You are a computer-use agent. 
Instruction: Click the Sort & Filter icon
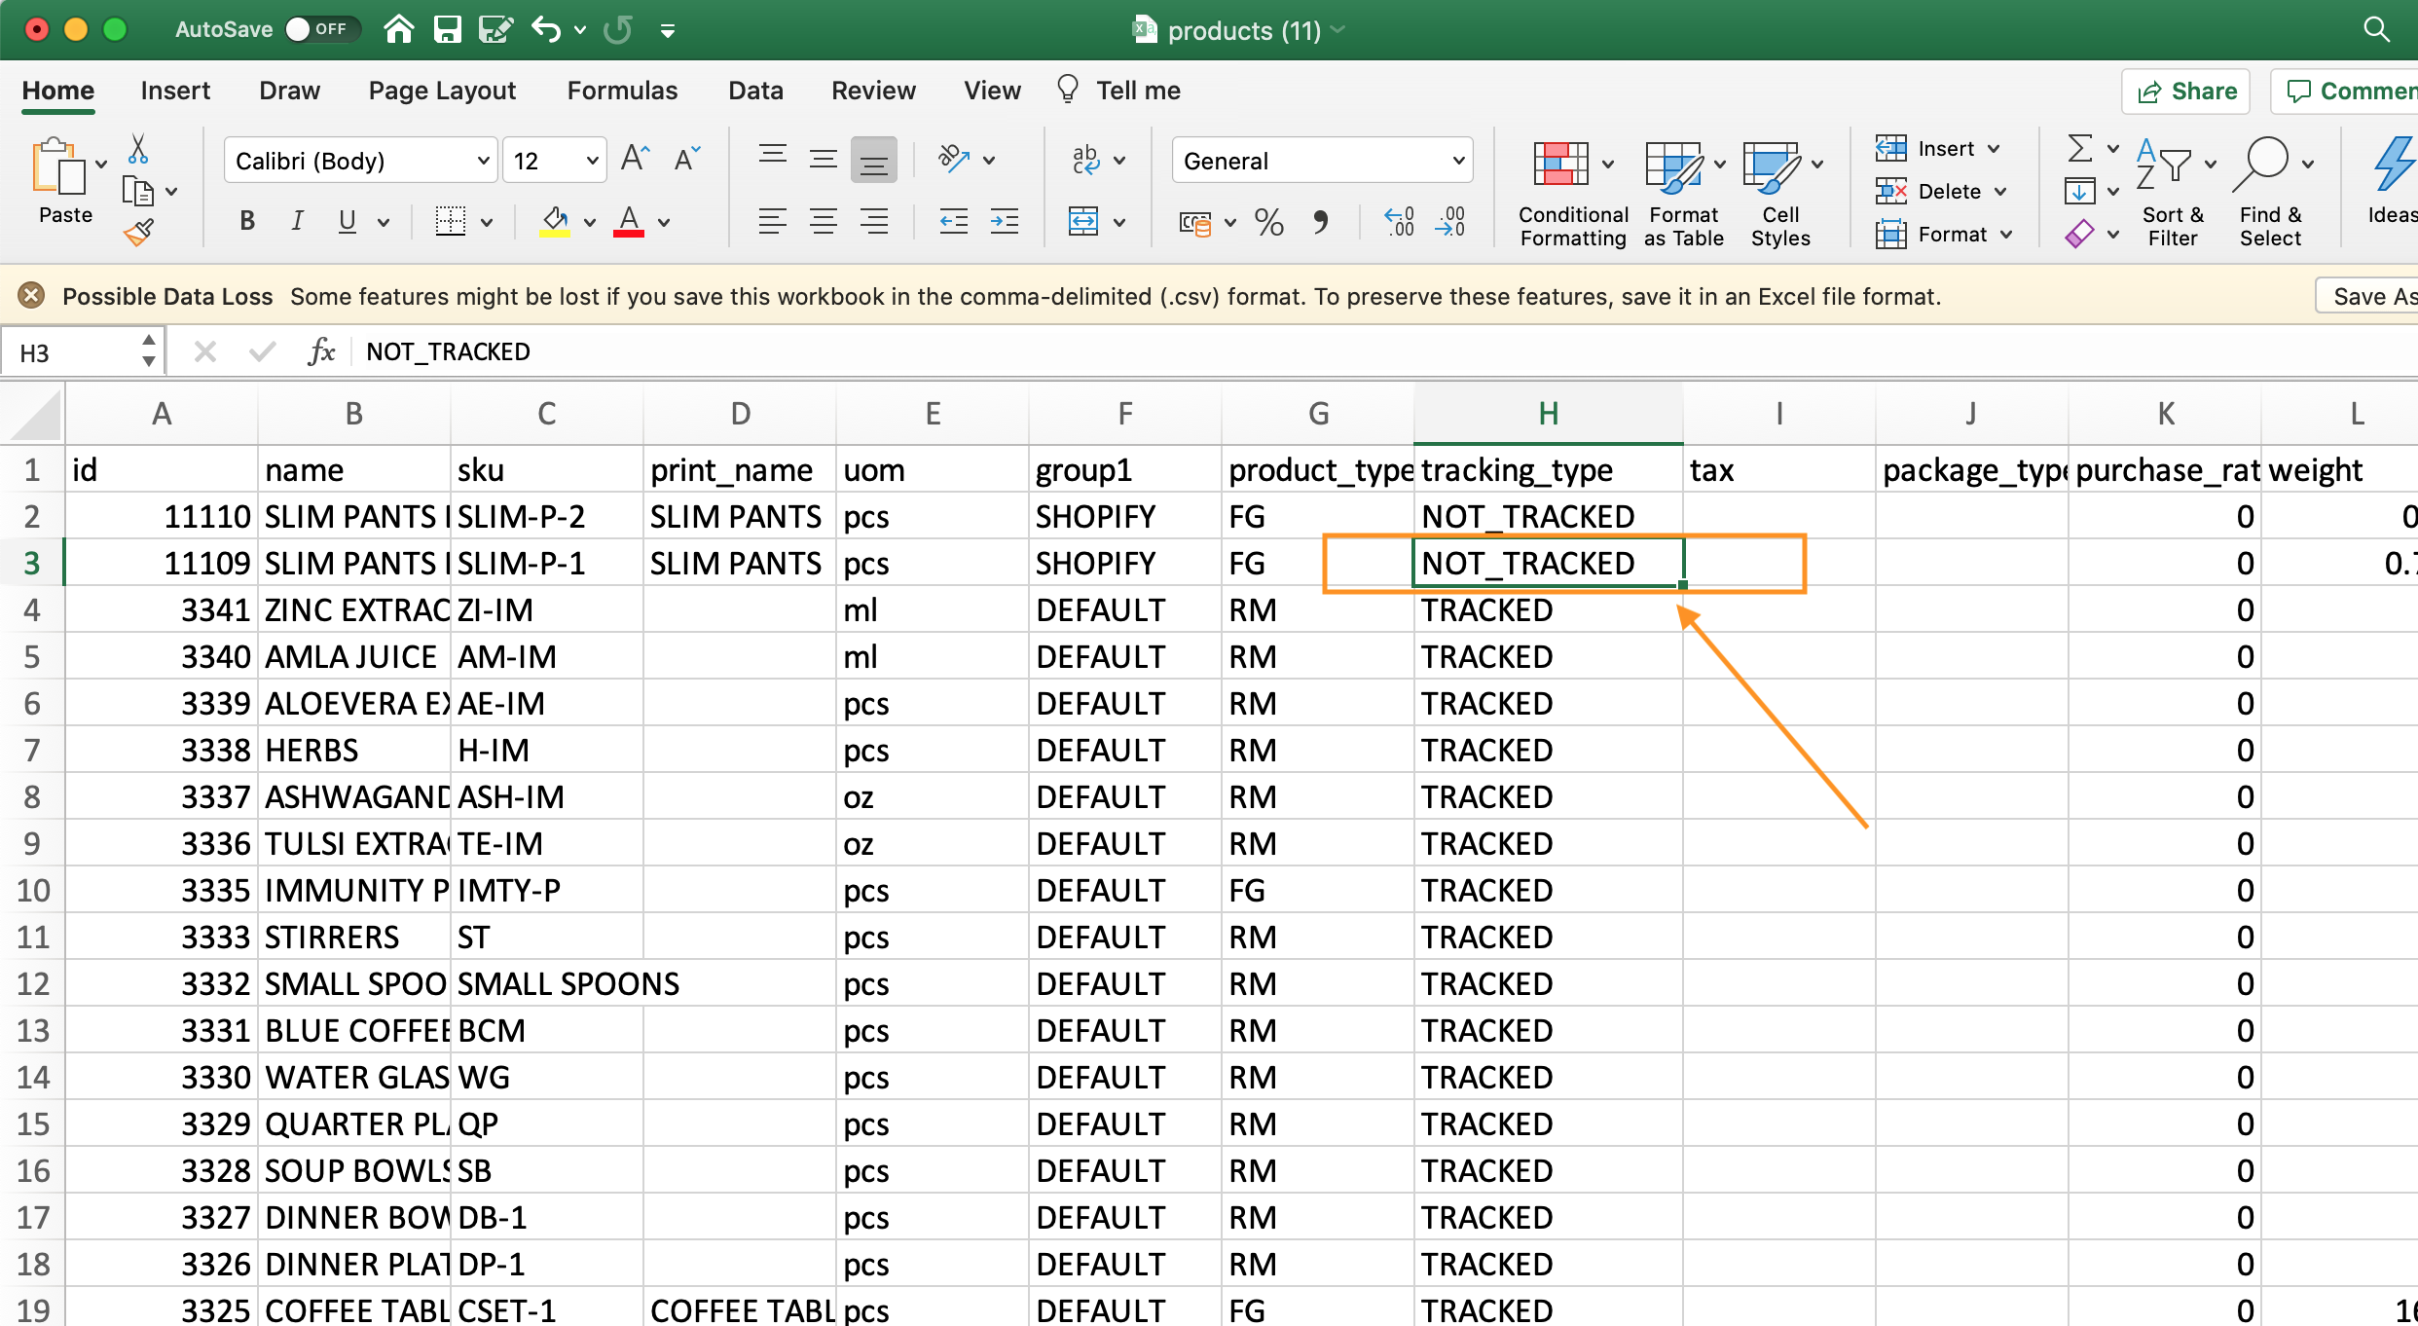tap(2163, 166)
